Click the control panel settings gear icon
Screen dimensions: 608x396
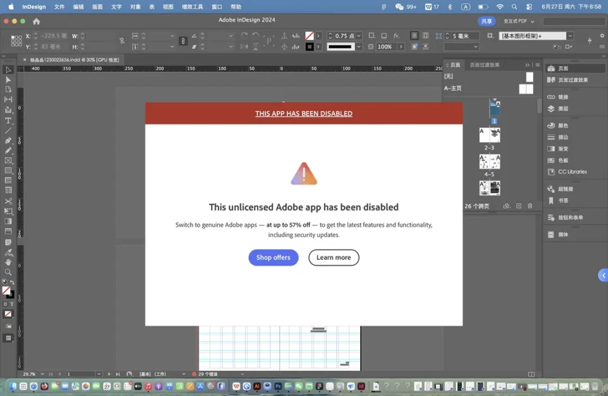602,35
